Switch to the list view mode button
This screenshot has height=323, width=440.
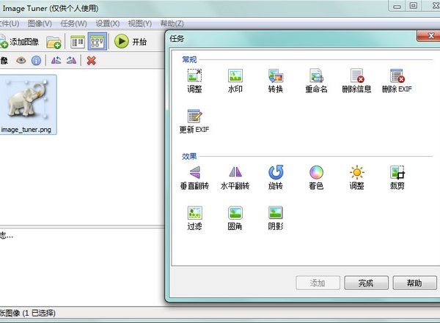pos(78,42)
